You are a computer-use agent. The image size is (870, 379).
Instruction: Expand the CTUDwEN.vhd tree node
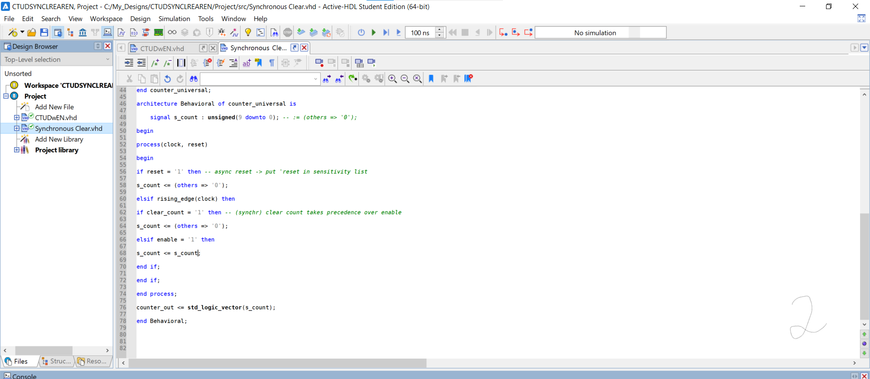tap(17, 118)
